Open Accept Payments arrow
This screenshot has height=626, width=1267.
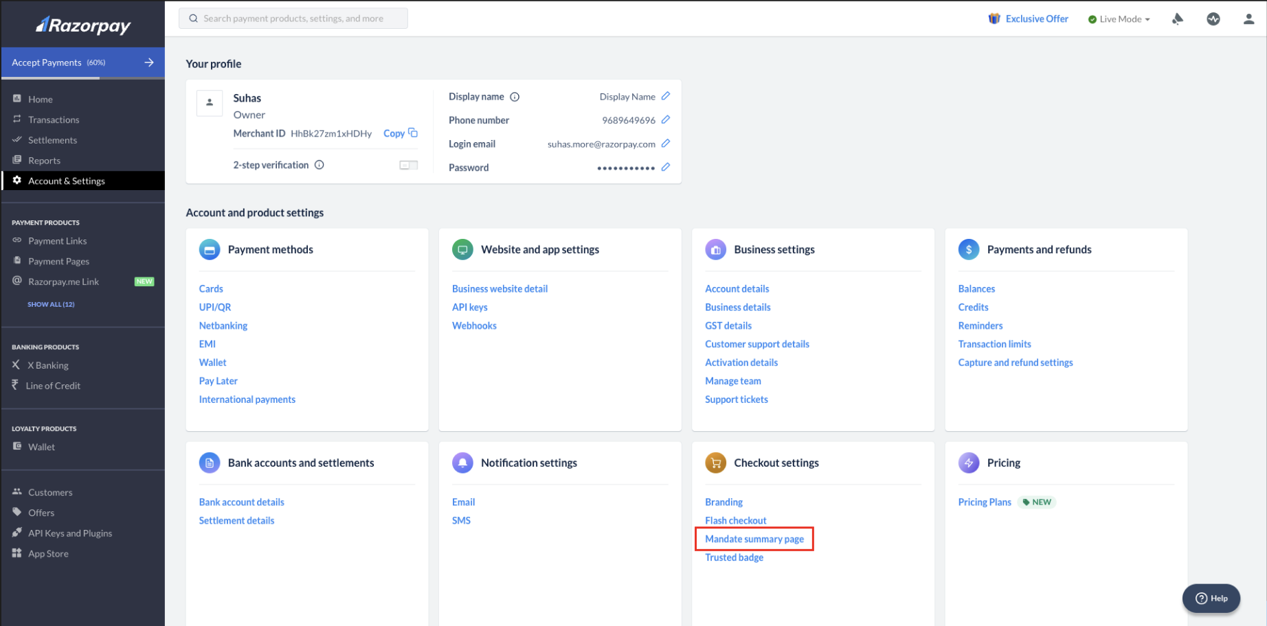pyautogui.click(x=149, y=62)
